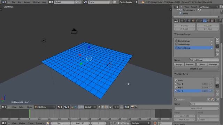Image resolution: width=223 pixels, height=125 pixels.
Task: Switch to vertex select mode
Action: [x=99, y=107]
